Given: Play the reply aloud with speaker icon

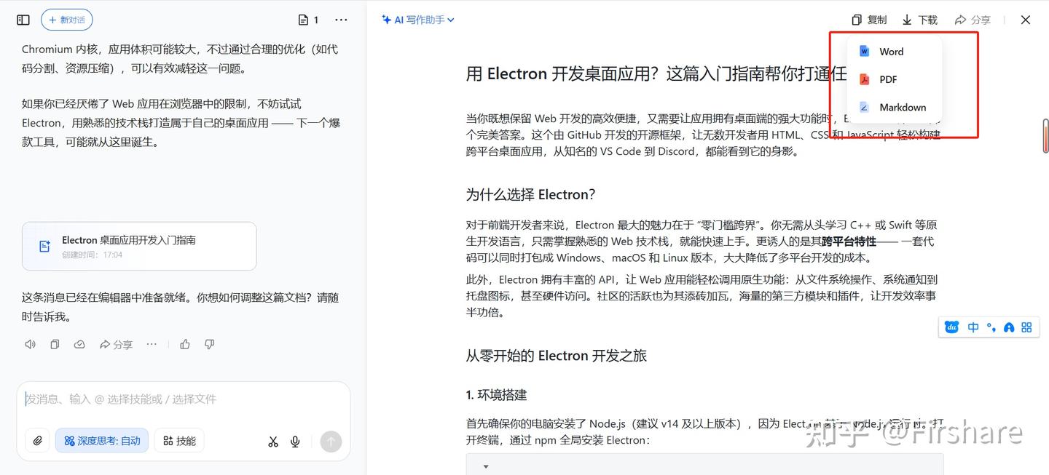Looking at the screenshot, I should coord(30,344).
